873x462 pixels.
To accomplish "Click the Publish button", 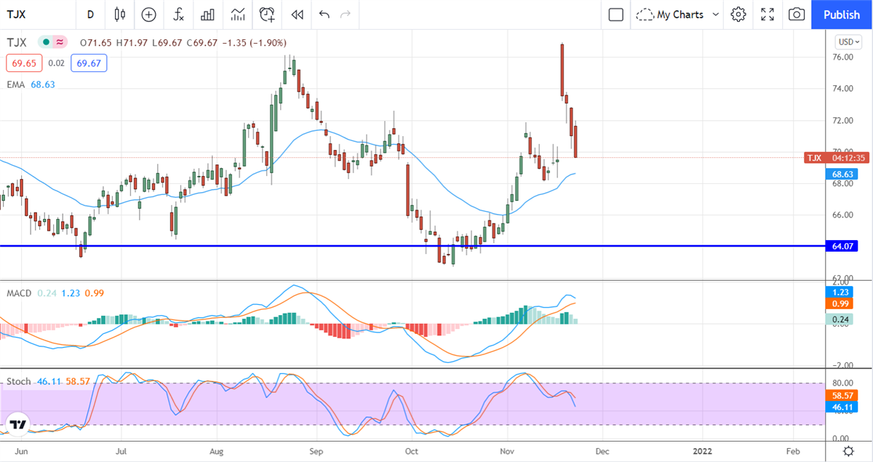I will [842, 14].
